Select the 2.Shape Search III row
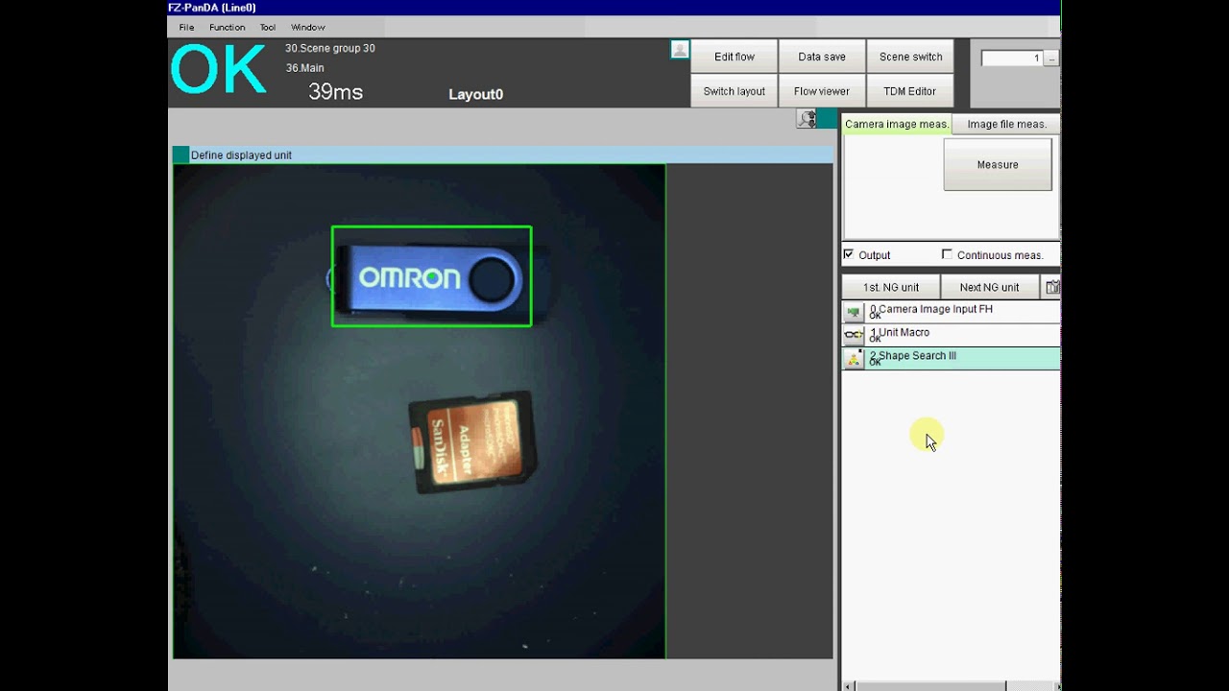This screenshot has width=1229, height=691. click(951, 358)
